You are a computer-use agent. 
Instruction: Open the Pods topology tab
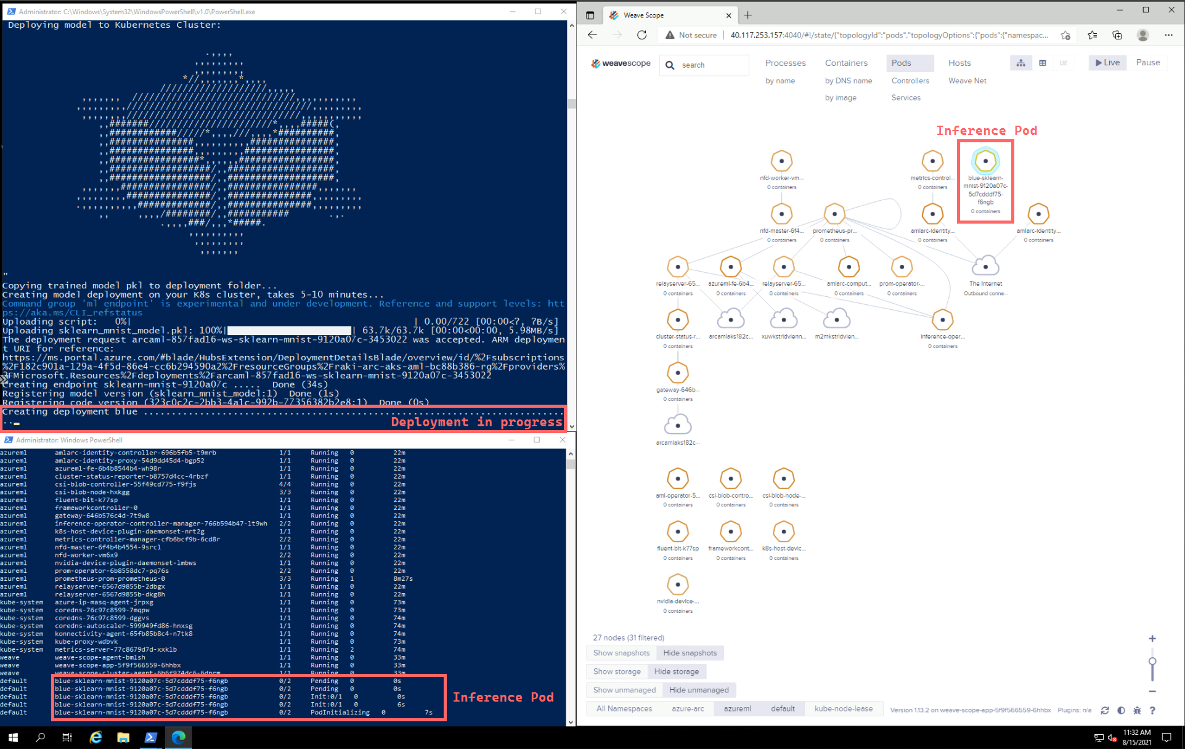[910, 63]
